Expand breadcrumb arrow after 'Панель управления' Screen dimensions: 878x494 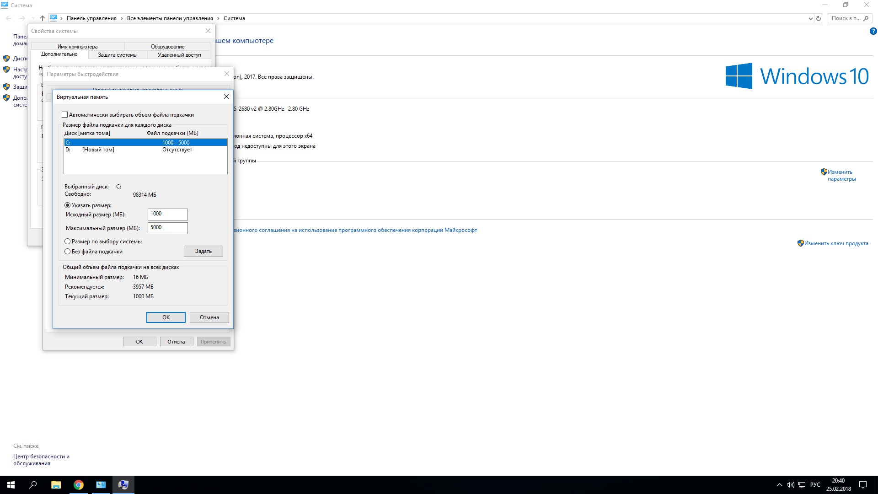[x=122, y=19]
